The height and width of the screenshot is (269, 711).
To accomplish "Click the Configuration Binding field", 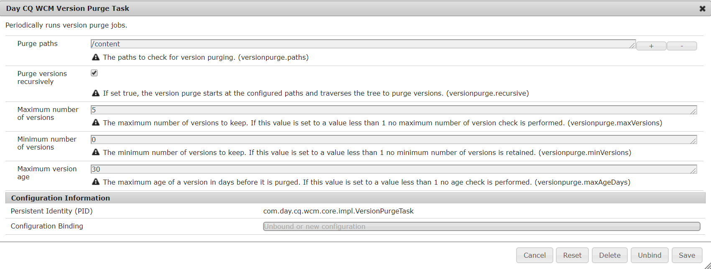I will point(481,226).
